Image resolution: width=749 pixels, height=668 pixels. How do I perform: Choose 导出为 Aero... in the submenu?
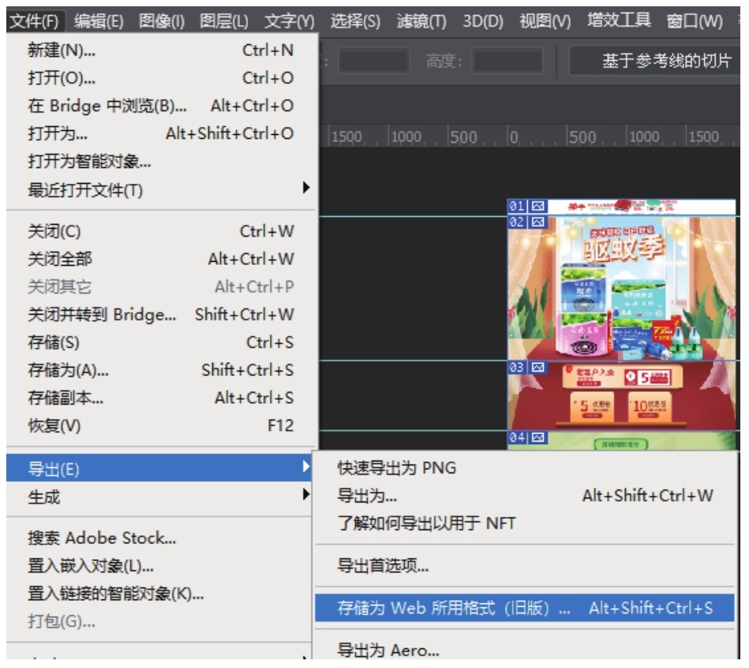pyautogui.click(x=525, y=651)
